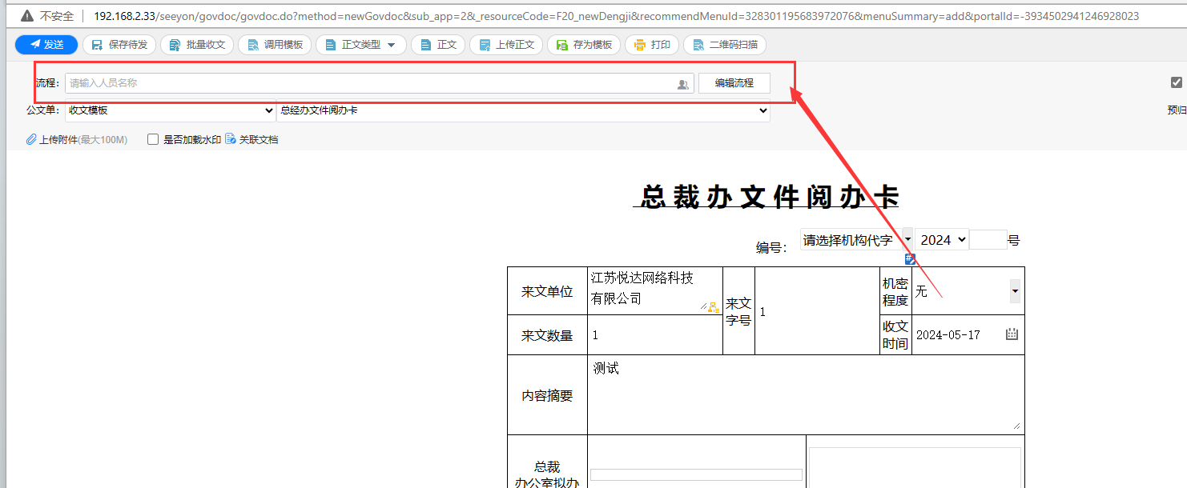The width and height of the screenshot is (1187, 488).
Task: Open the 收文模板 dropdown
Action: click(x=171, y=110)
